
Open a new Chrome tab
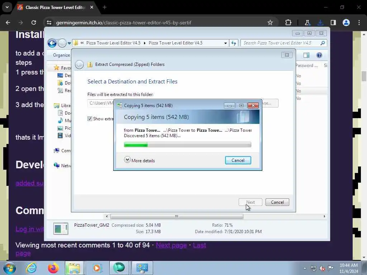coord(105,8)
